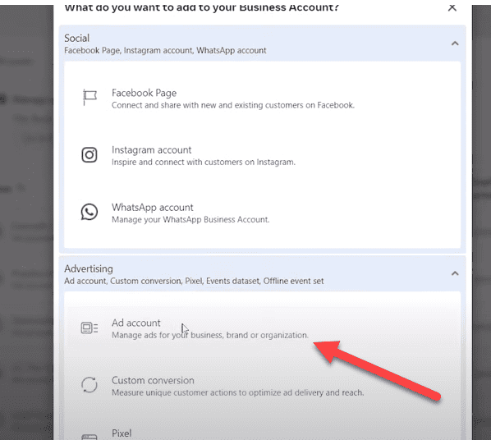The width and height of the screenshot is (491, 440).
Task: Click the Custom conversion refresh icon
Action: click(x=89, y=385)
